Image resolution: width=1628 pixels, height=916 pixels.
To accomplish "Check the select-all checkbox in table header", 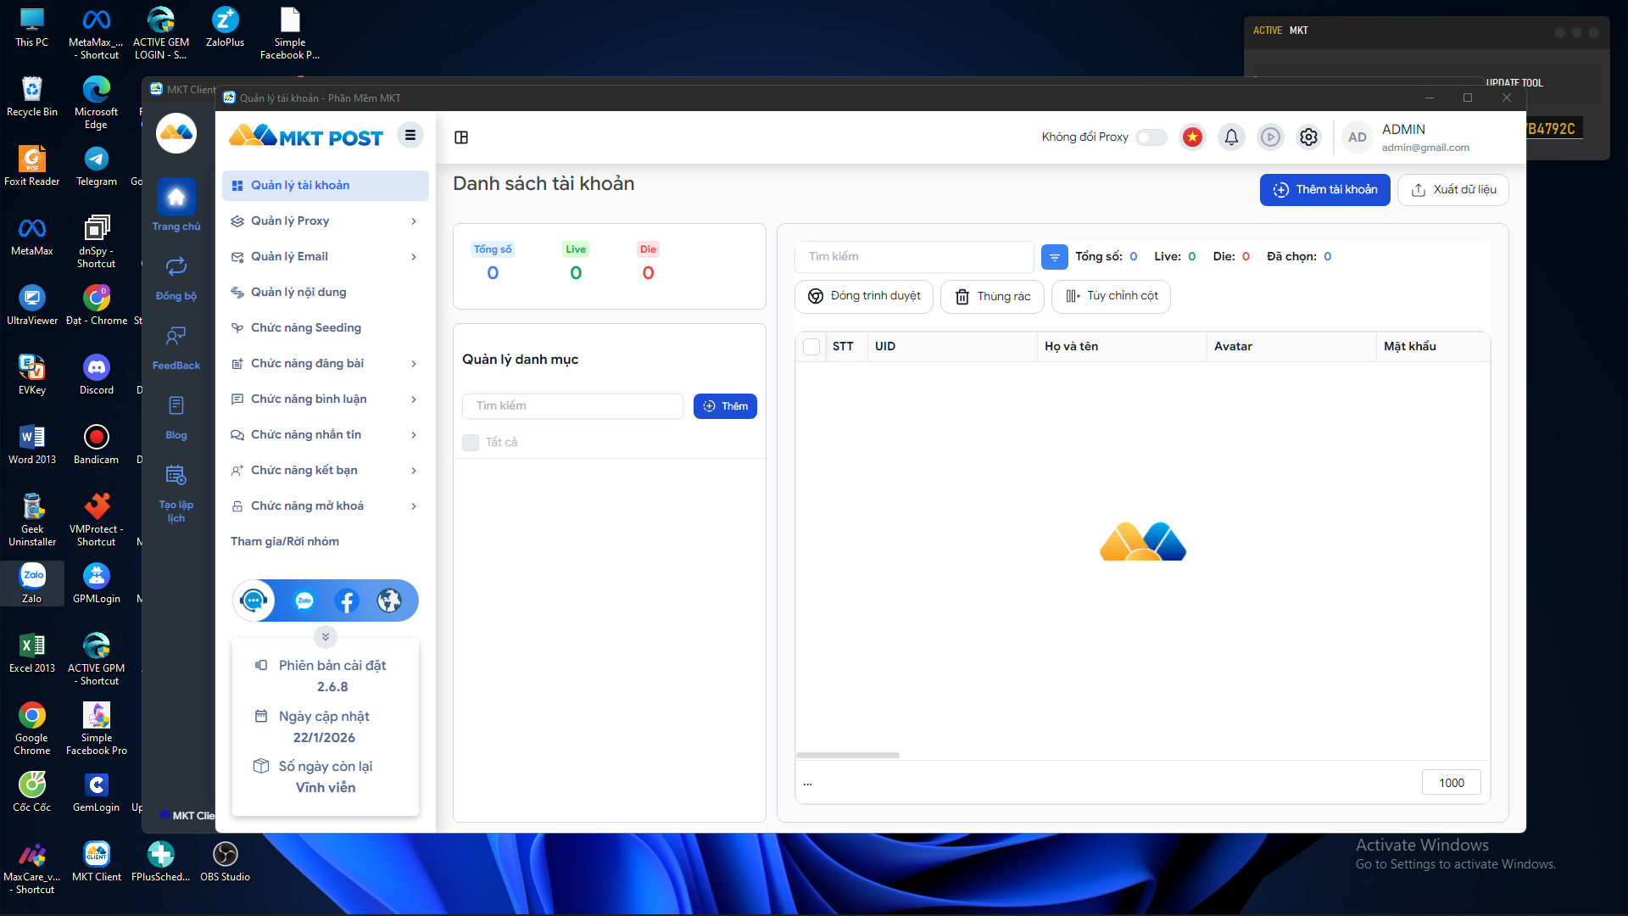I will [x=811, y=347].
